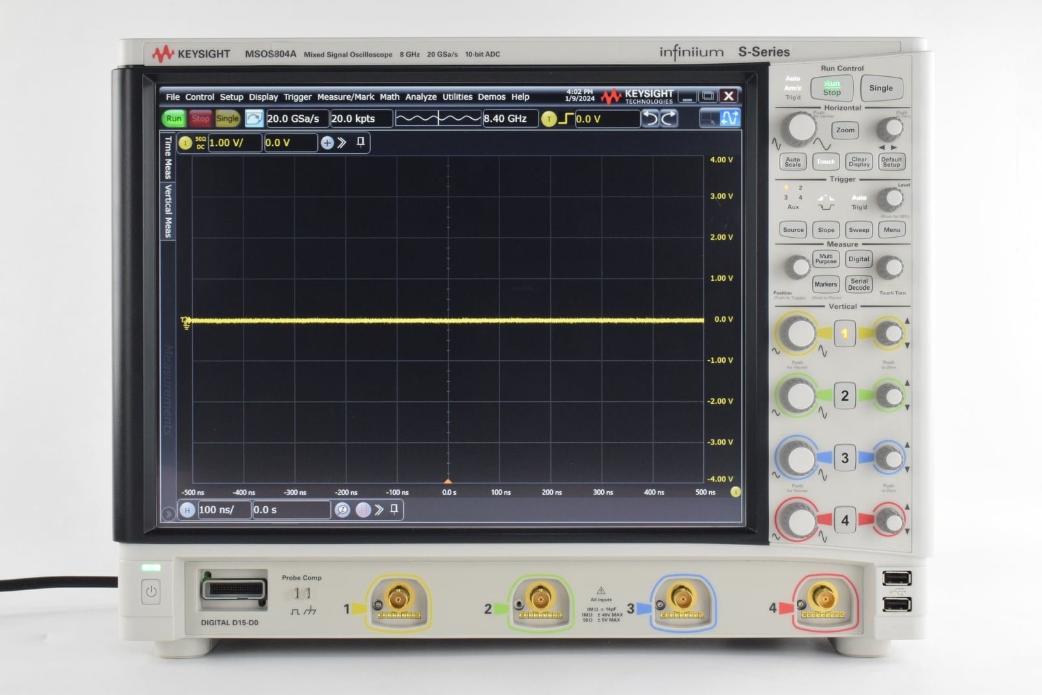Click the plus icon to add channel

point(327,143)
